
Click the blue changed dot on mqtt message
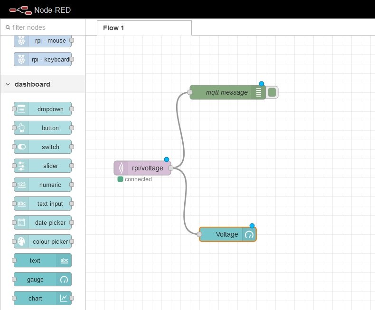click(x=262, y=84)
